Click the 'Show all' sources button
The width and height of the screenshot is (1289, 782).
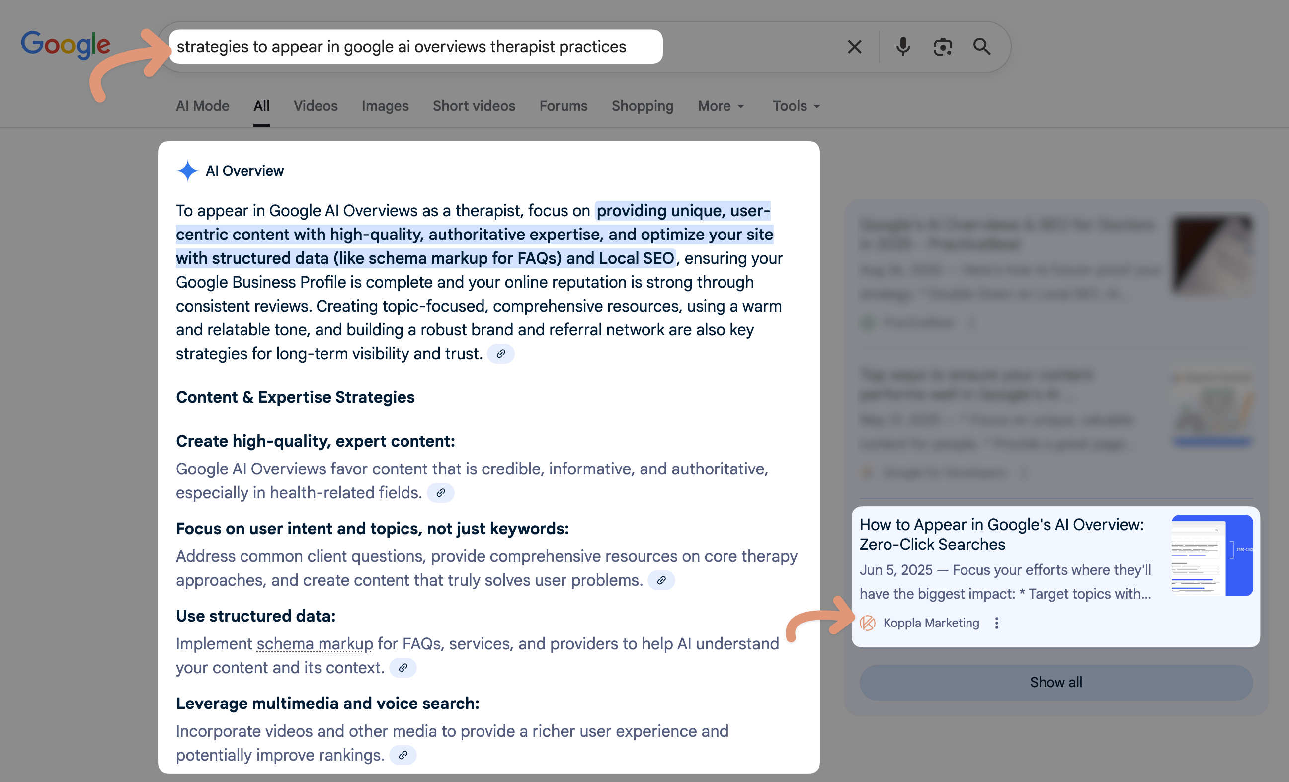pos(1055,682)
